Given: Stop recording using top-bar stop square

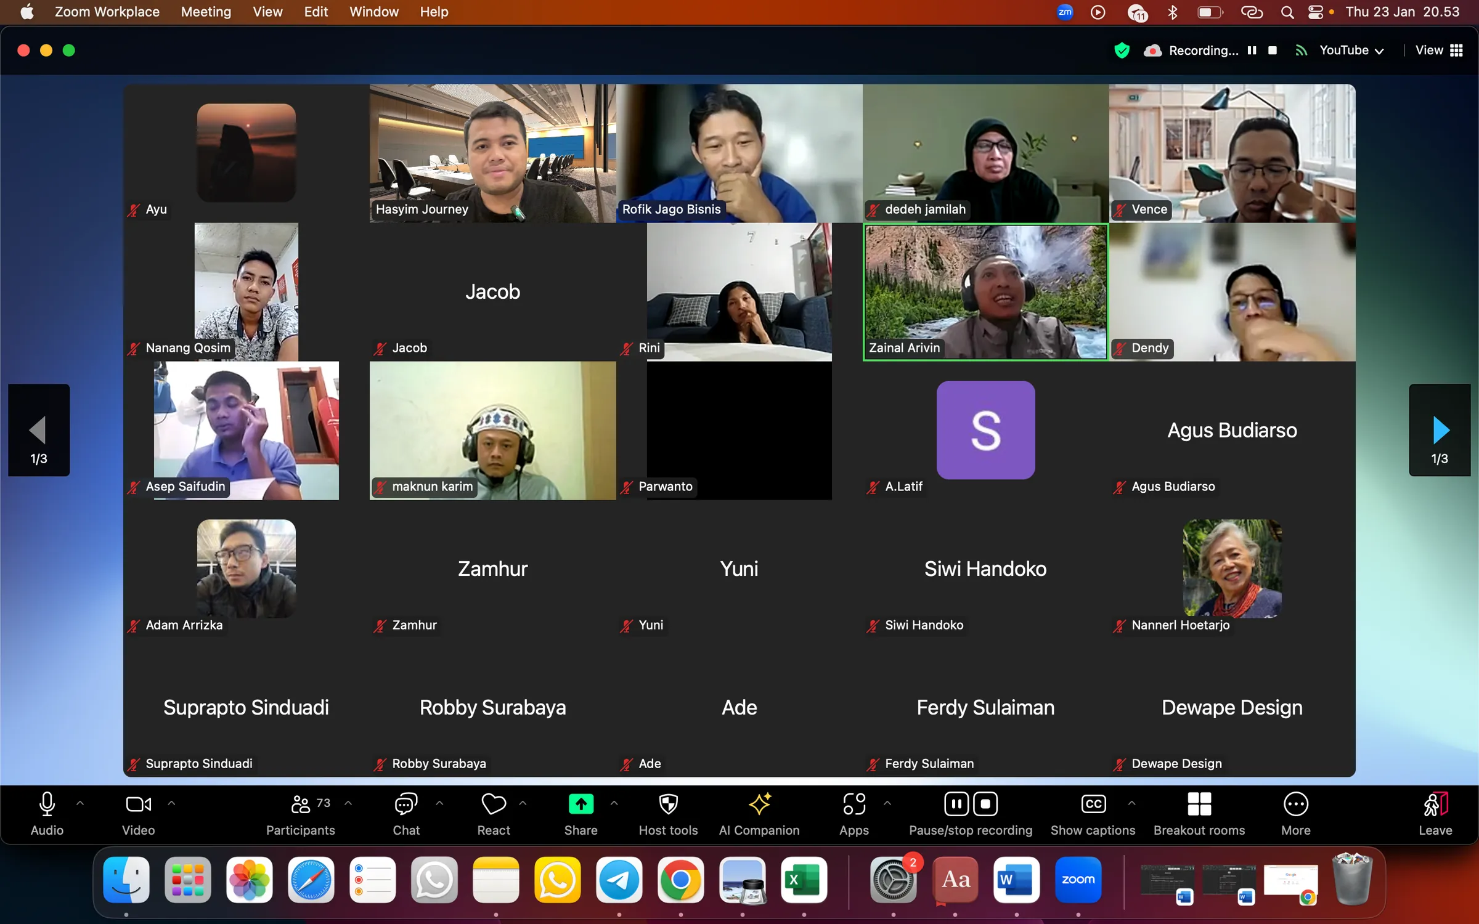Looking at the screenshot, I should (1272, 51).
